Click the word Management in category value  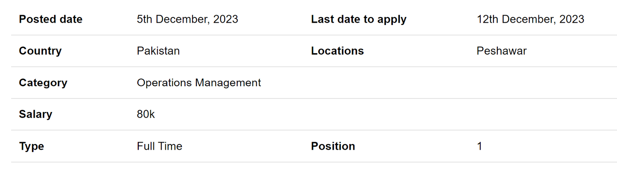pyautogui.click(x=228, y=83)
